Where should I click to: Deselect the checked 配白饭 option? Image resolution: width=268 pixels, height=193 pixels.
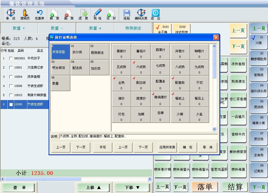coord(141,83)
